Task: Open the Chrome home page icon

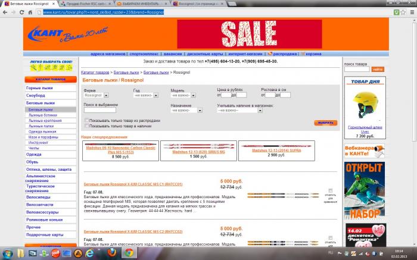Action: 30,12
